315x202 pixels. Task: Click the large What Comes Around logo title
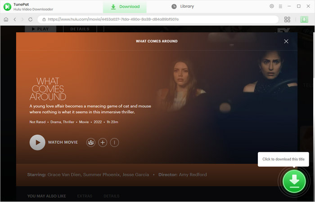(48, 89)
